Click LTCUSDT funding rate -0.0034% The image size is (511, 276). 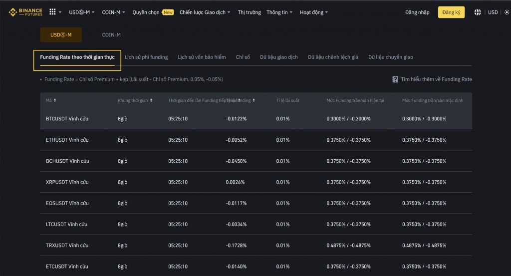click(x=236, y=225)
